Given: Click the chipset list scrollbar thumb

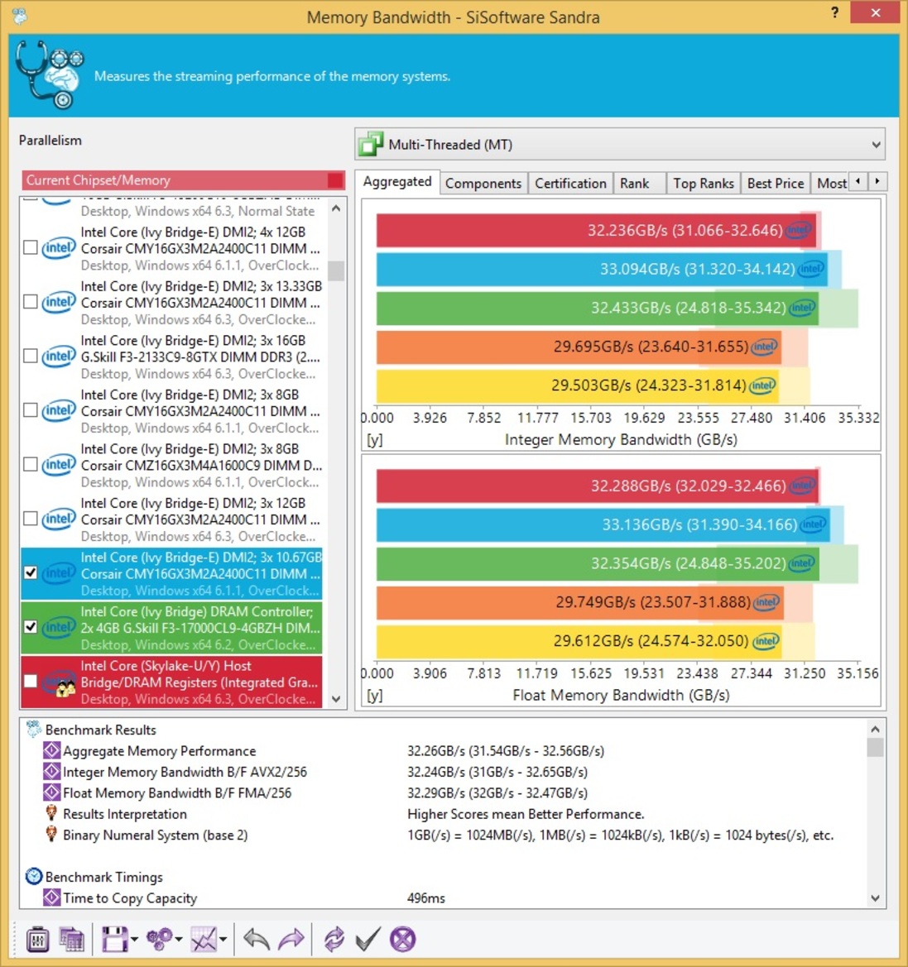Looking at the screenshot, I should 336,270.
